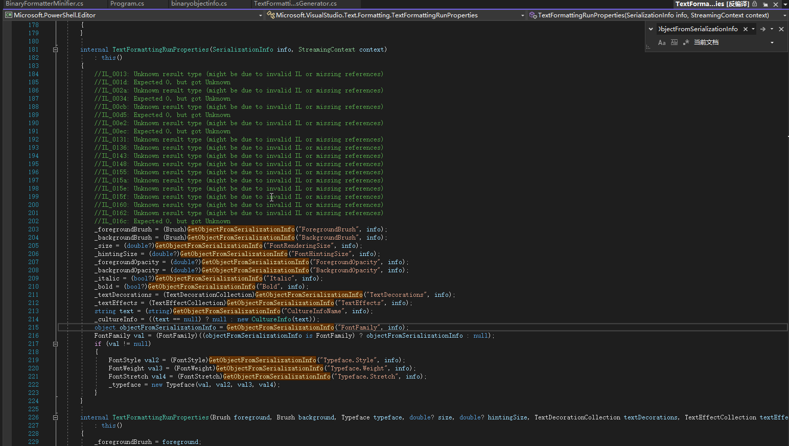Click the "TextEffects" string literal
This screenshot has width=789, height=446.
tap(361, 303)
